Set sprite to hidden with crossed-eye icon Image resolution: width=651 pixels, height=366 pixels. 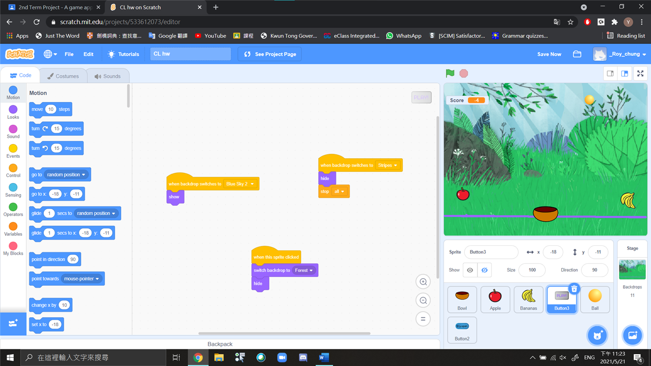pyautogui.click(x=484, y=270)
